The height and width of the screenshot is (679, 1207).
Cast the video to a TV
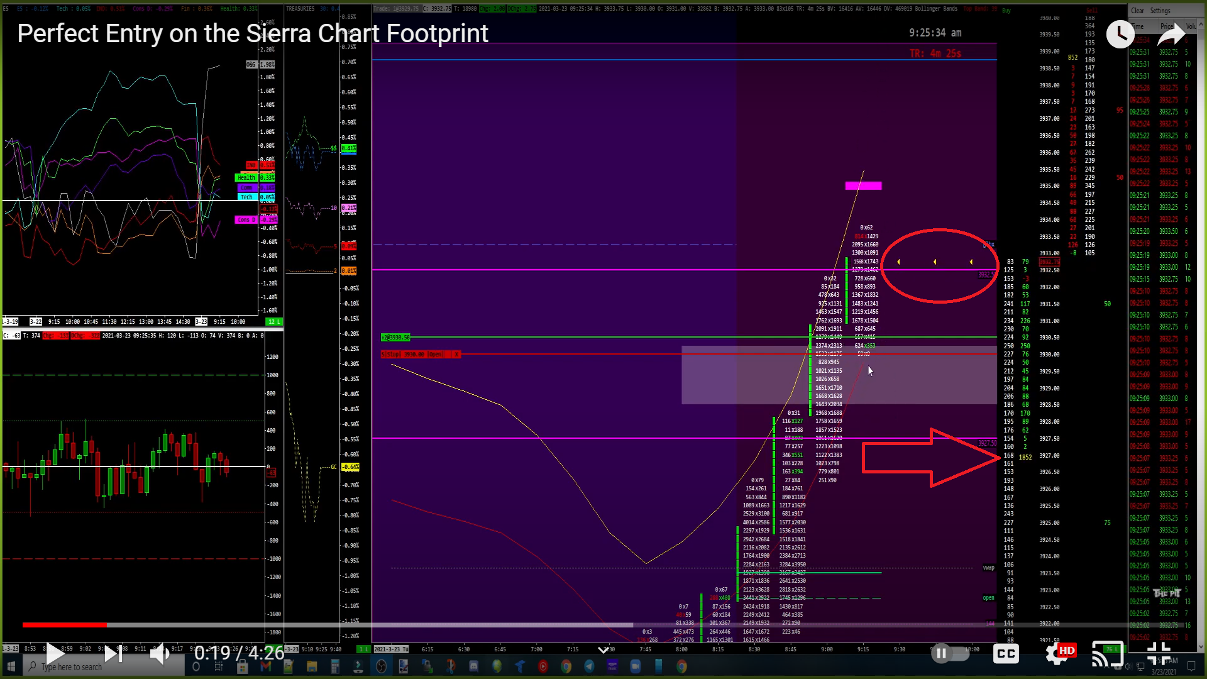coord(1107,654)
